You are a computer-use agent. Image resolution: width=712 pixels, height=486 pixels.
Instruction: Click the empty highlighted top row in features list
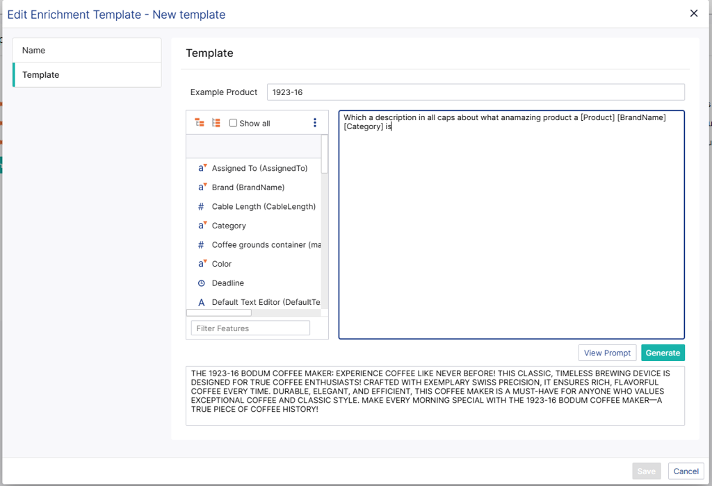click(x=253, y=146)
